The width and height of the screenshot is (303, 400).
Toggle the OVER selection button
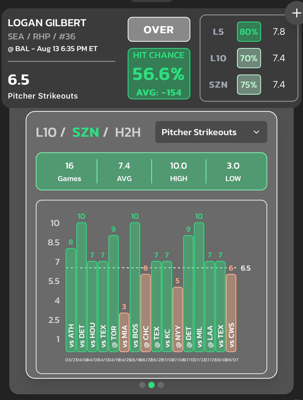pyautogui.click(x=159, y=30)
